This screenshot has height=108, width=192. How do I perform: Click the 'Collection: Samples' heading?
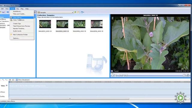point(46,15)
